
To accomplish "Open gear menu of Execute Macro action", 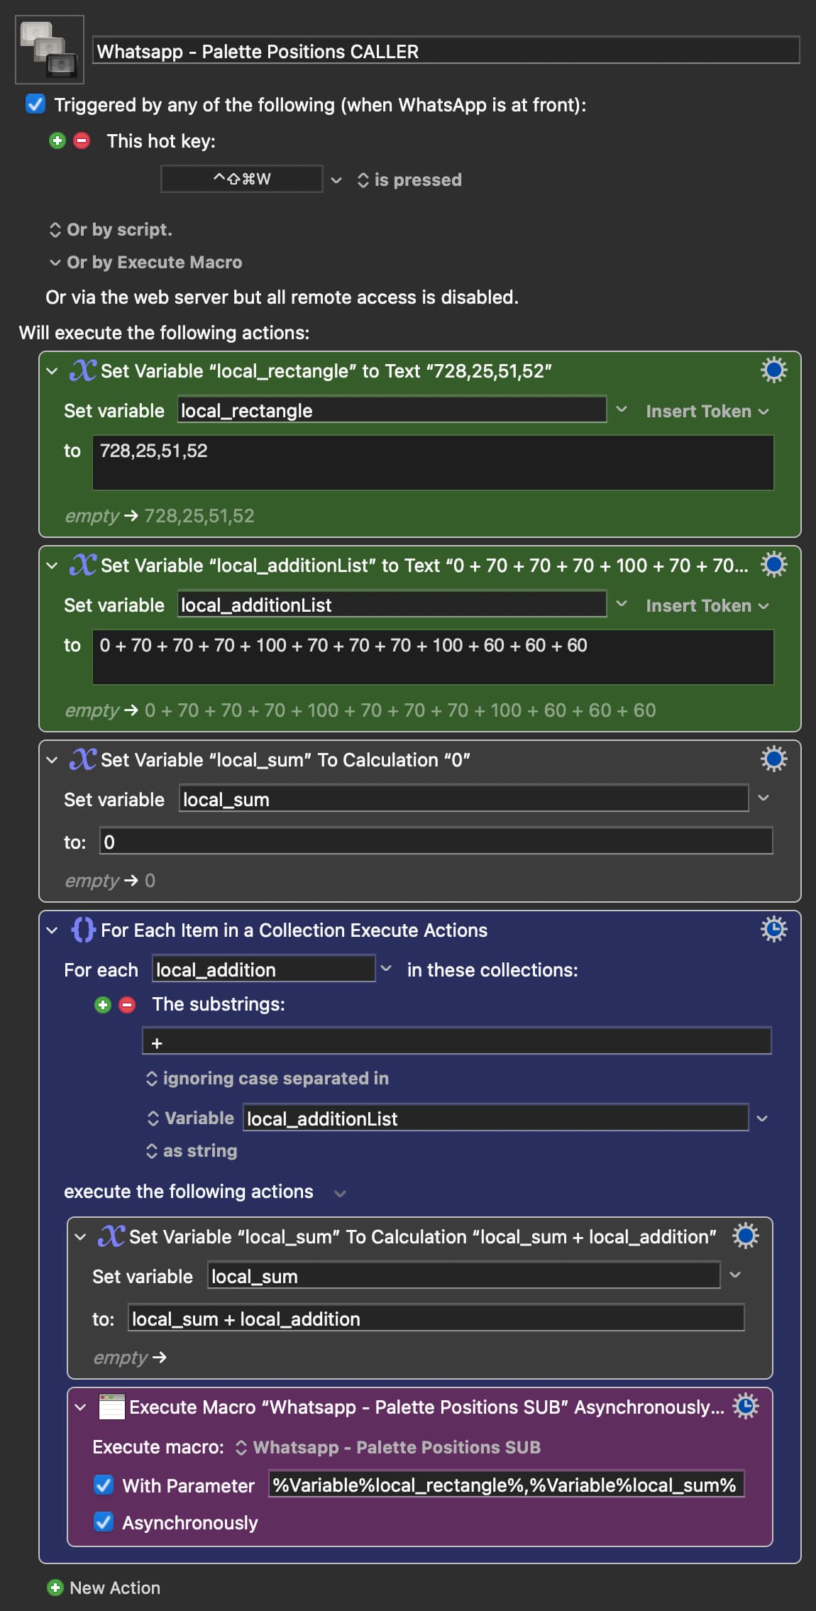I will pos(745,1406).
